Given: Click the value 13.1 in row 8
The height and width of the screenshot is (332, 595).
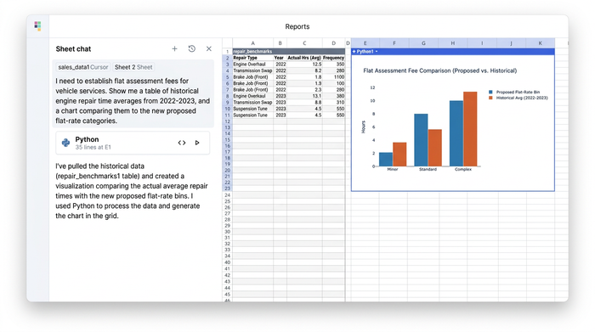Looking at the screenshot, I should (304, 96).
